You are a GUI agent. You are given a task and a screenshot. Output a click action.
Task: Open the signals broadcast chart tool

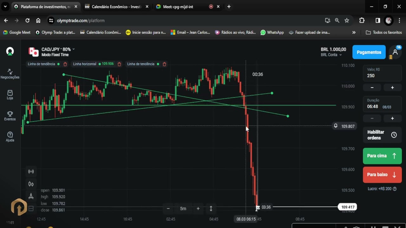(x=31, y=172)
